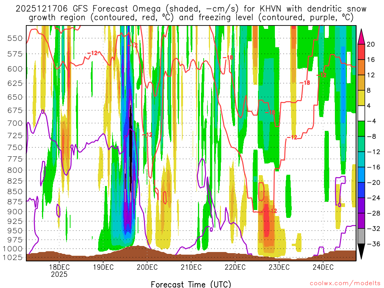Select the white -4 to 4 colorbar segment
Viewport: 384px width, 288px height.
click(361, 113)
